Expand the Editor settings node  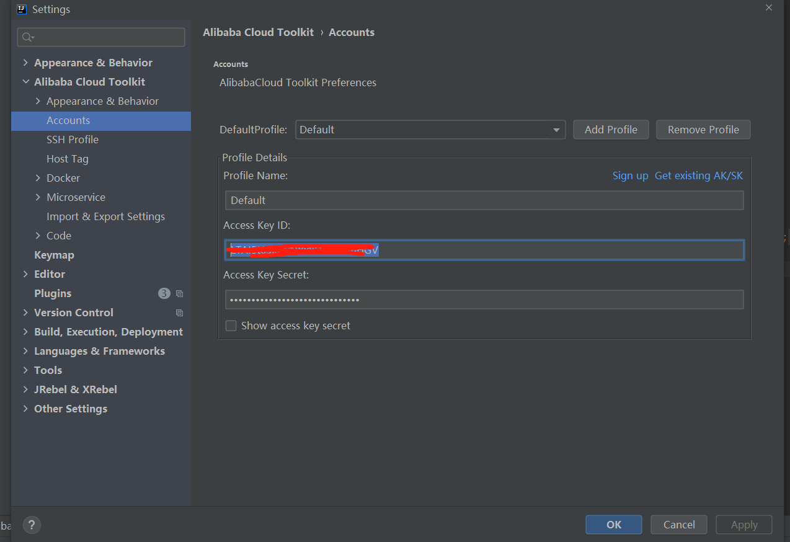[x=25, y=274]
